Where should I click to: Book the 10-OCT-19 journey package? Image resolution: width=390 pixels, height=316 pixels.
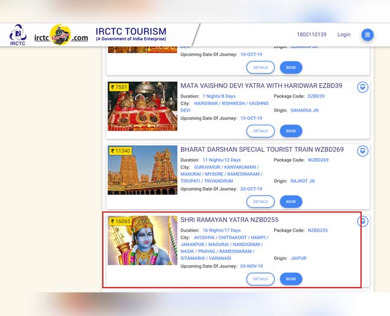[291, 67]
